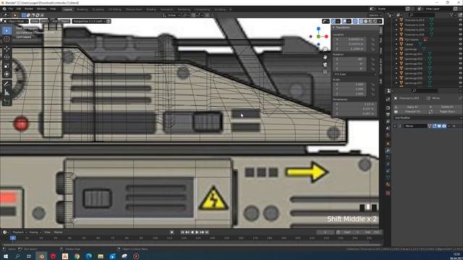Open the Object properties tab
Screen dimensions: 463x260
pyautogui.click(x=388, y=144)
